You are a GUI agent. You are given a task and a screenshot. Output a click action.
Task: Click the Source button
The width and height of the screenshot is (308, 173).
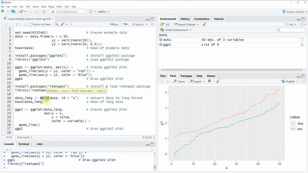[x=138, y=25]
